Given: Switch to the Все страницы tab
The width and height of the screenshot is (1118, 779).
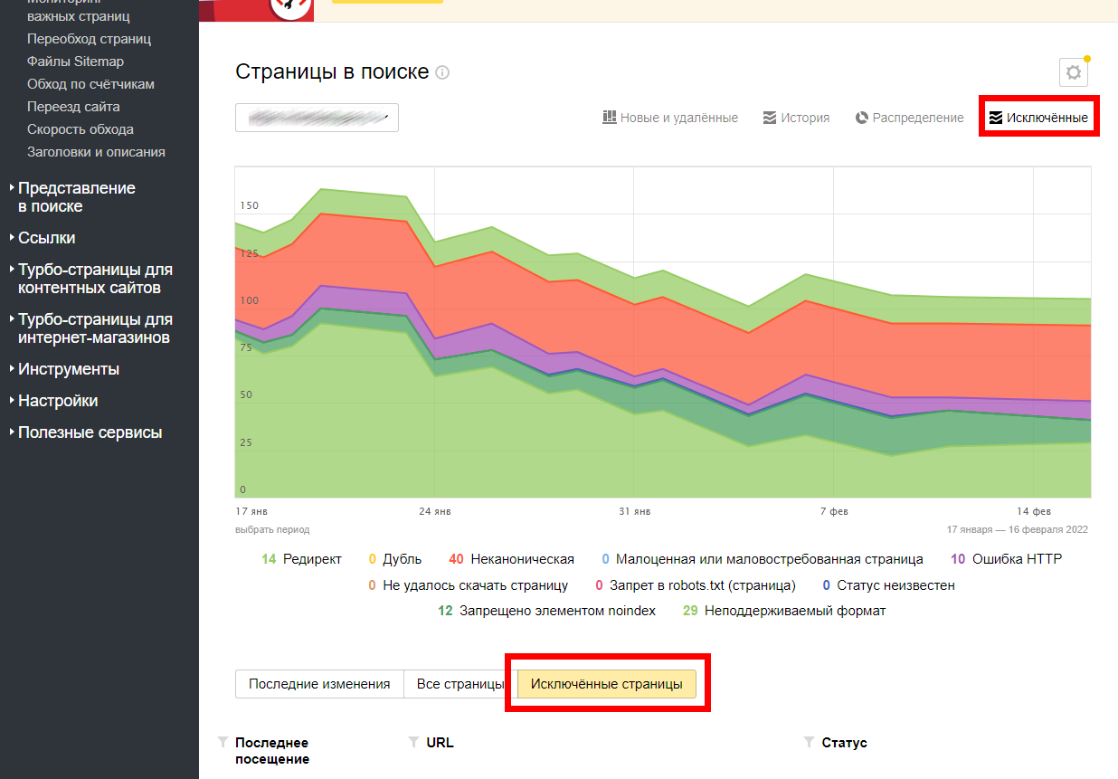Looking at the screenshot, I should [460, 684].
